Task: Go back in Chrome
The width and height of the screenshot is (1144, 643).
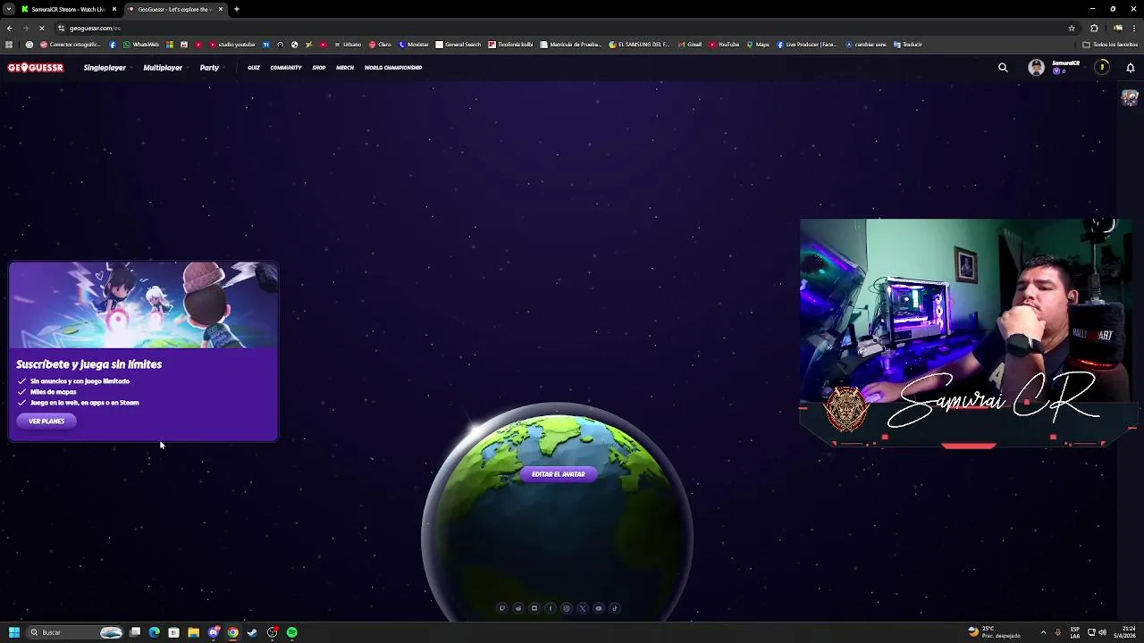Action: (x=9, y=28)
